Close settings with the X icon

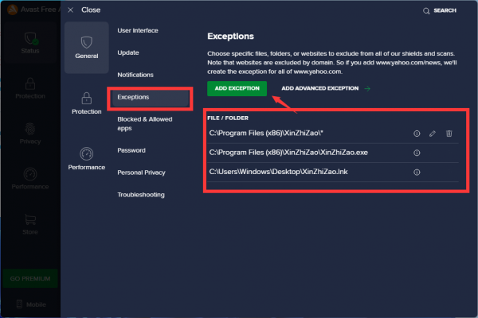point(70,10)
